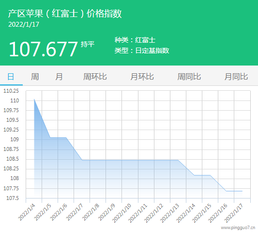The width and height of the screenshot is (258, 232).
Task: Click the 种类：红富士 label
Action: [x=135, y=40]
